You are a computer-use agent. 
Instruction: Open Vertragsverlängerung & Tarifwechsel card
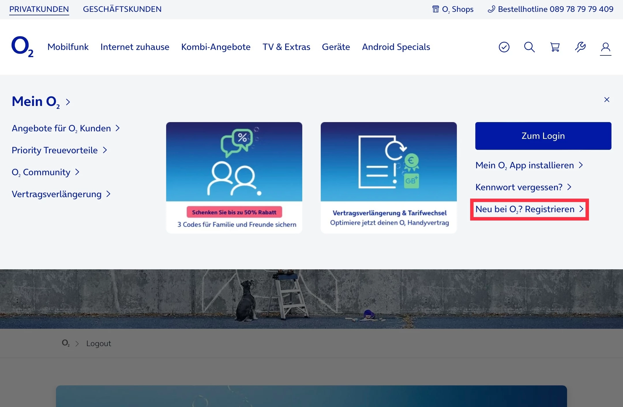click(389, 178)
